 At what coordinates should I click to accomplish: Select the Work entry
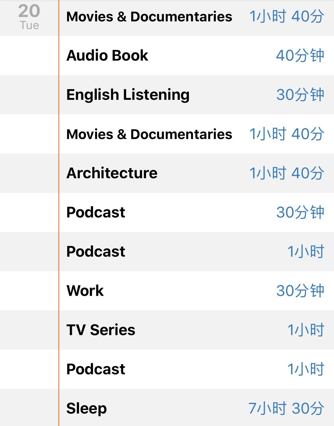click(196, 291)
